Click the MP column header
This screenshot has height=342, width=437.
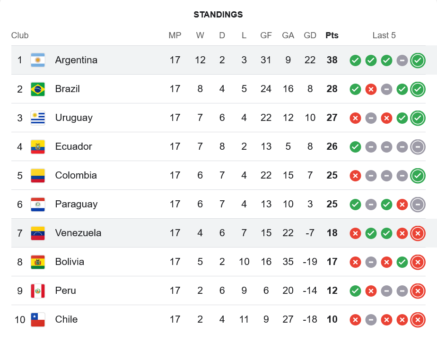click(175, 35)
